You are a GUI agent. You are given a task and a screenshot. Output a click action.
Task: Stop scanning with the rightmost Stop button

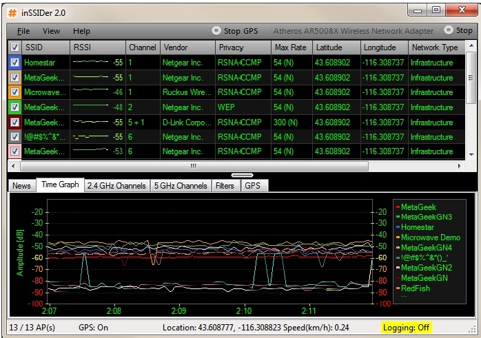[459, 30]
